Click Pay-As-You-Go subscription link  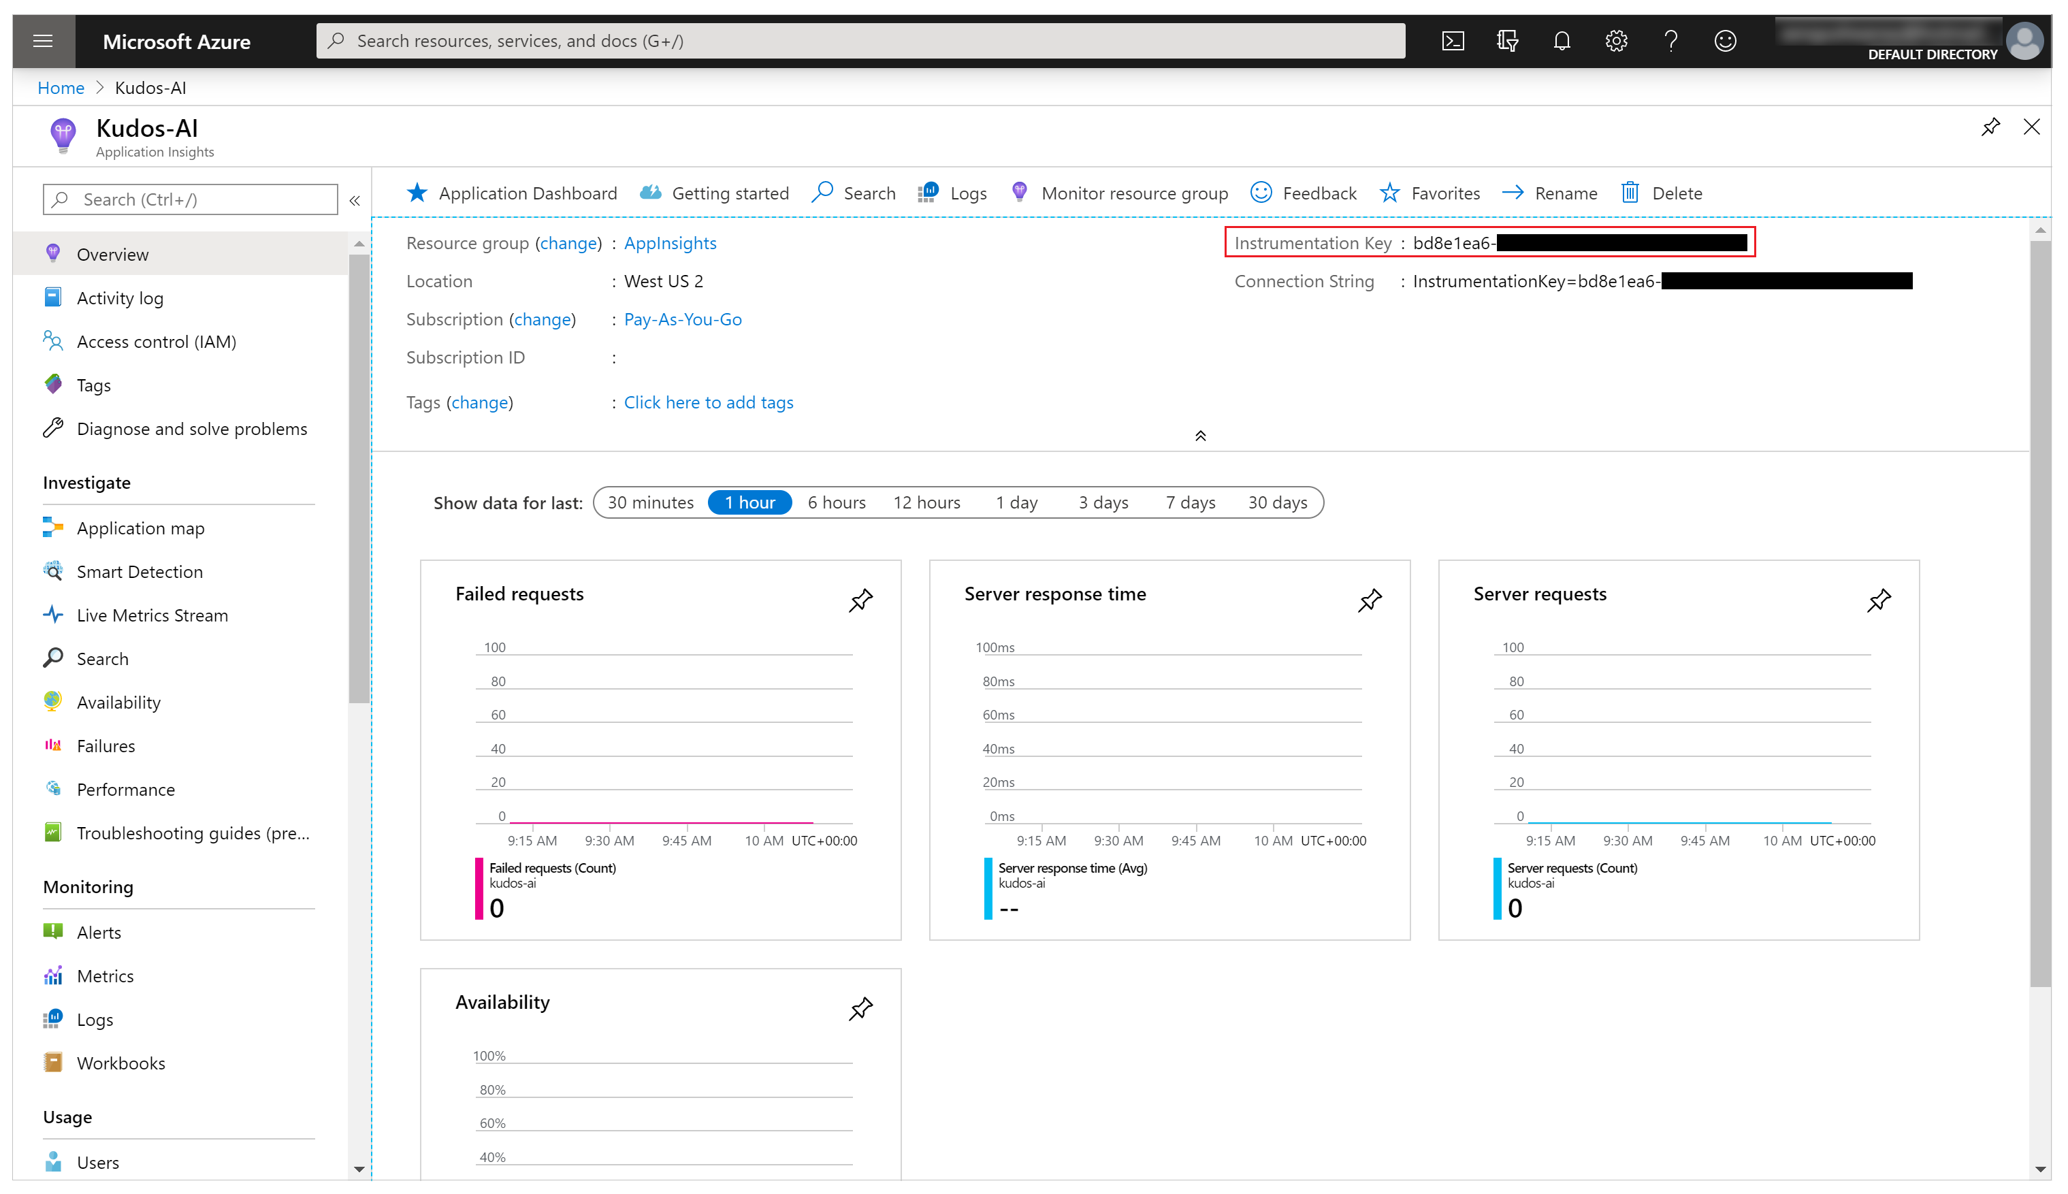coord(682,319)
